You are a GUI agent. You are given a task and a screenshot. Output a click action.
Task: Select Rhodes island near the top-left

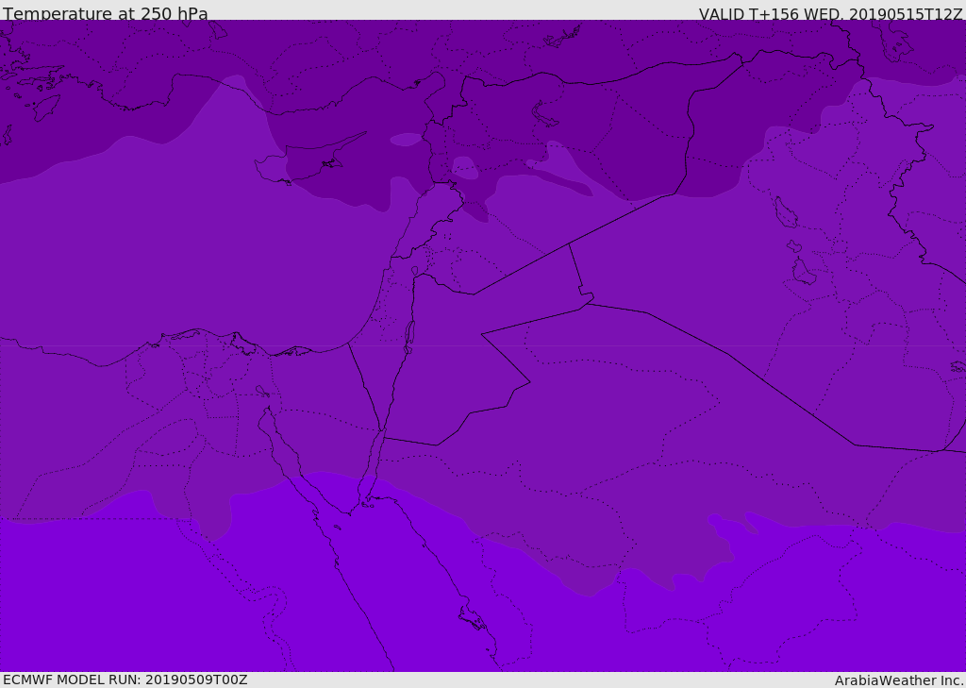pos(45,107)
